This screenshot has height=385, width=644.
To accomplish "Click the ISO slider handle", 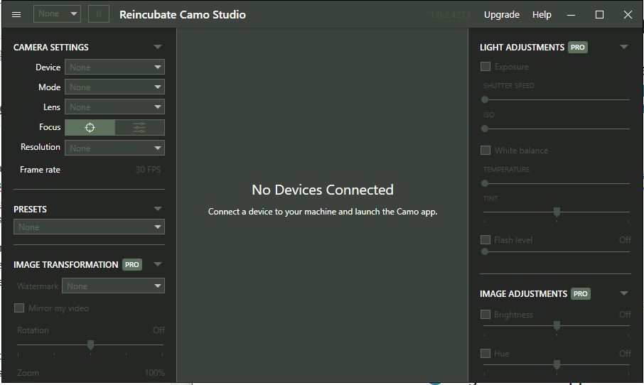I will pos(485,129).
